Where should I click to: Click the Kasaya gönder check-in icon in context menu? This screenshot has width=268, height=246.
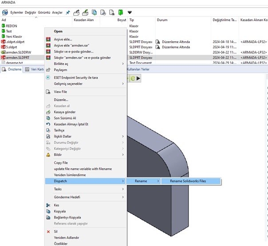coord(48,112)
